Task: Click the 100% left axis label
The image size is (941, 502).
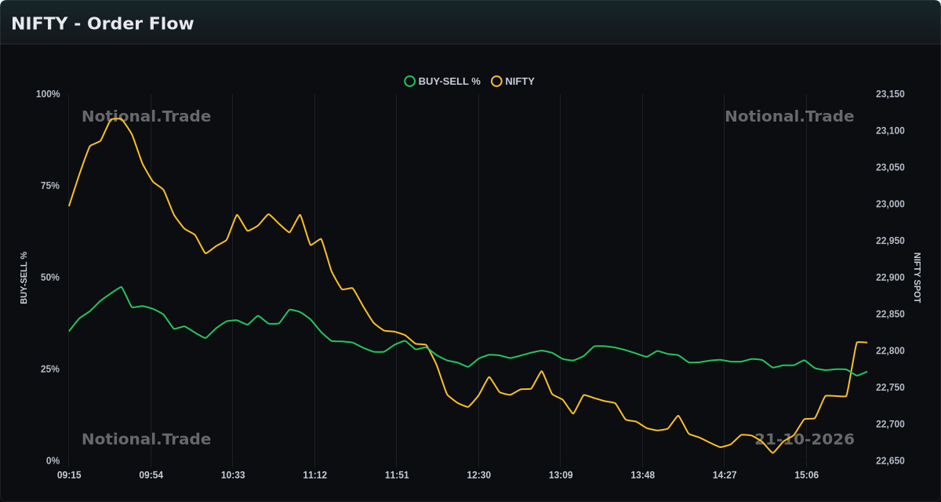Action: (x=48, y=94)
